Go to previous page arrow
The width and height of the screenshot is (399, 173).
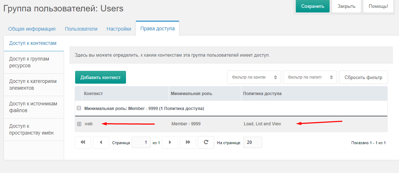pos(101,142)
